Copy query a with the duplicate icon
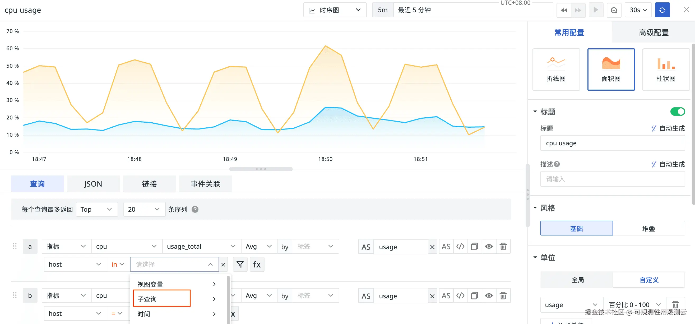This screenshot has height=324, width=695. [474, 246]
